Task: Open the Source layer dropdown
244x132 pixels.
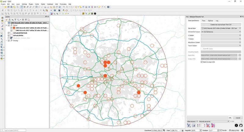Action: (221, 28)
